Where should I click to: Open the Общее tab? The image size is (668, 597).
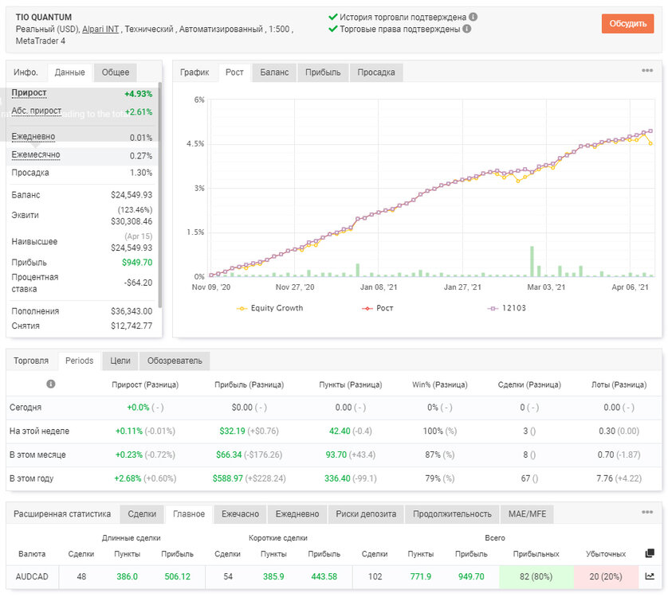115,72
